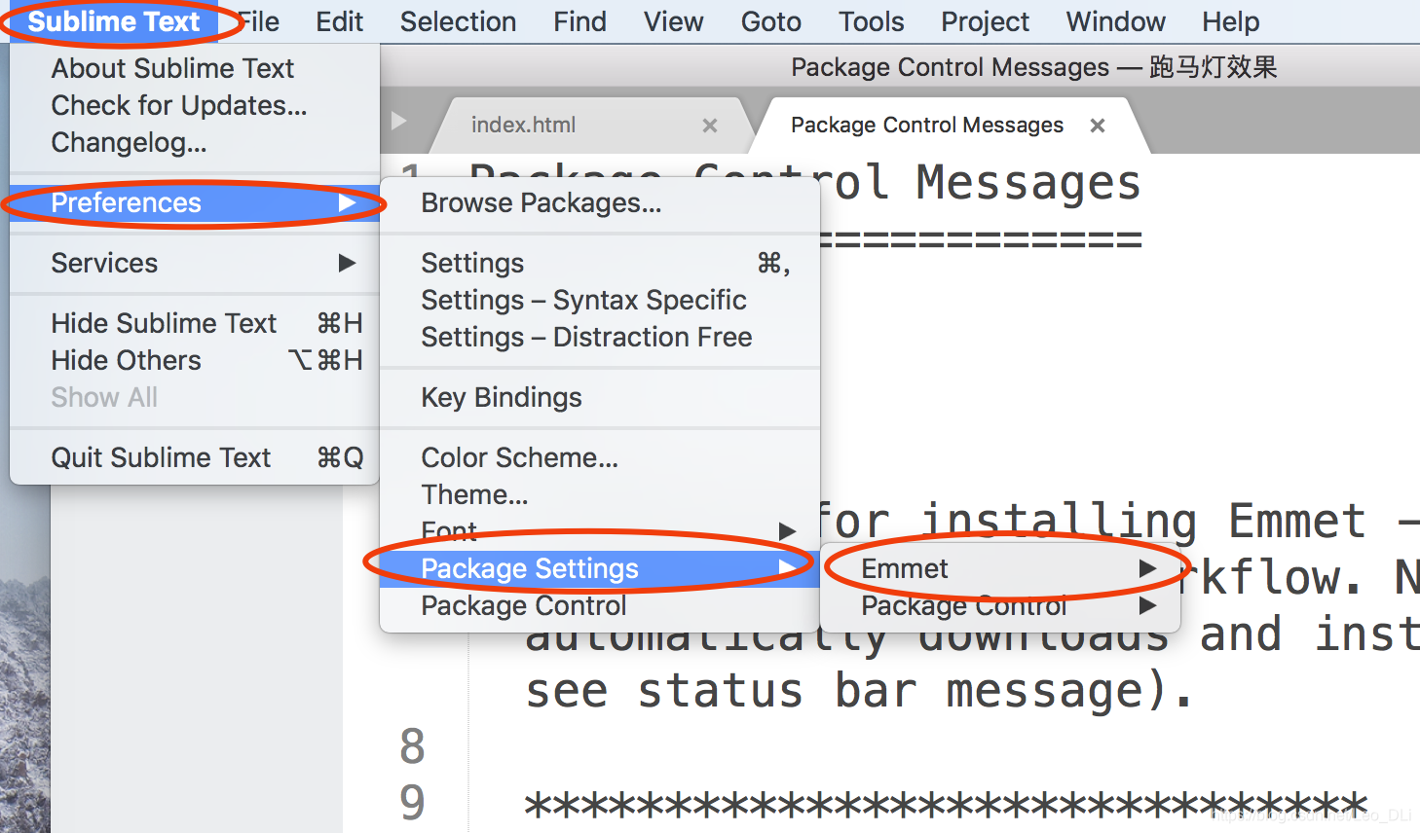This screenshot has width=1420, height=833.
Task: Click line number 8 in gutter
Action: [413, 746]
